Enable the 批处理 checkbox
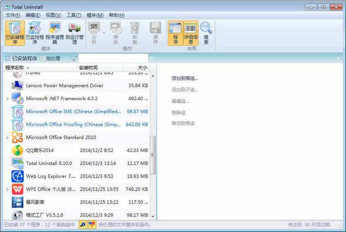346x232 pixels. coord(43,59)
